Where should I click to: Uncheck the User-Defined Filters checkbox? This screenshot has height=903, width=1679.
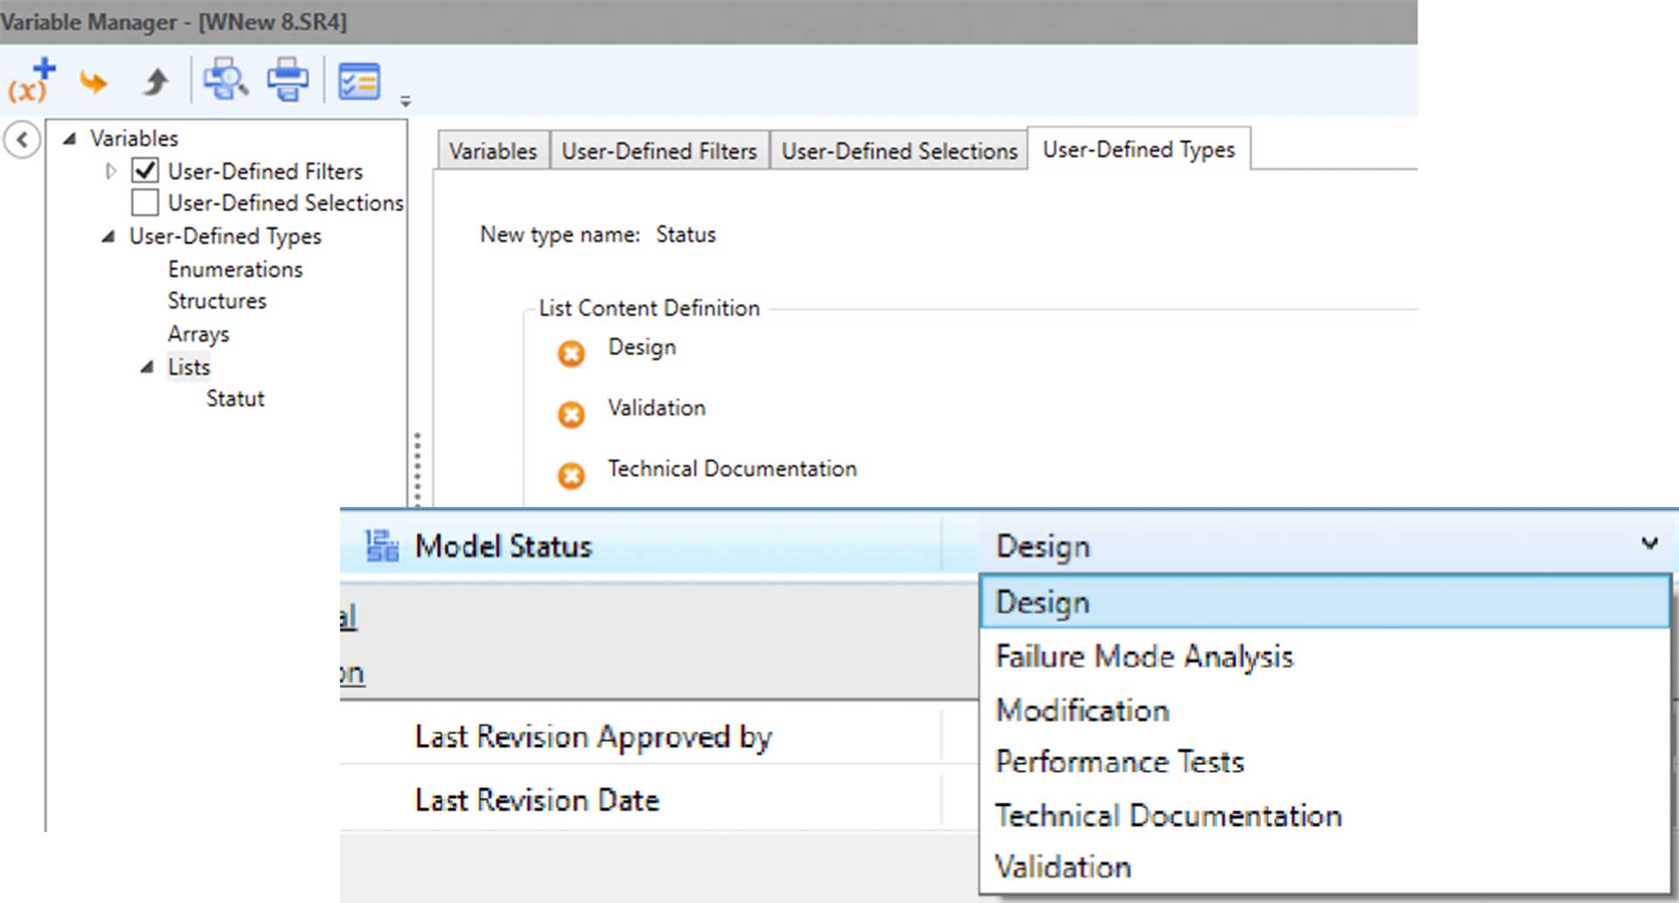click(x=145, y=170)
